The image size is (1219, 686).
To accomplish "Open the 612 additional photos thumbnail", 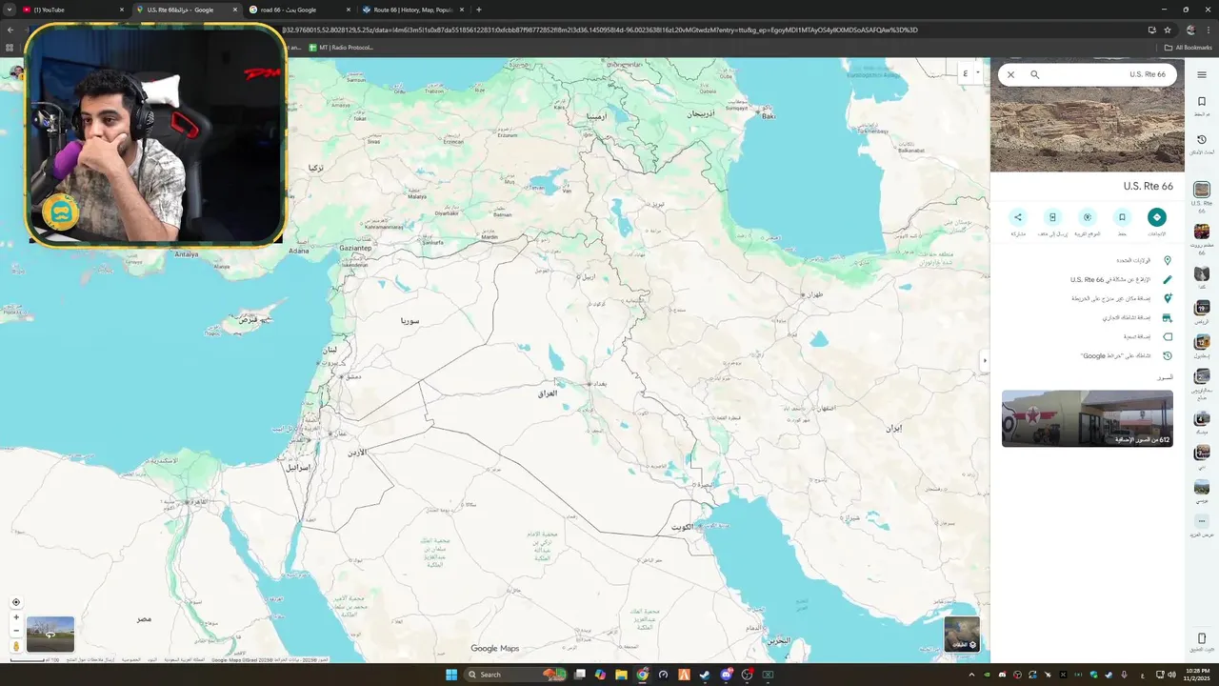I will pyautogui.click(x=1088, y=418).
